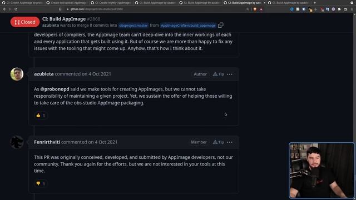Click the 'CI: Build AppImage' pull request title
This screenshot has width=356, height=200.
pyautogui.click(x=64, y=19)
